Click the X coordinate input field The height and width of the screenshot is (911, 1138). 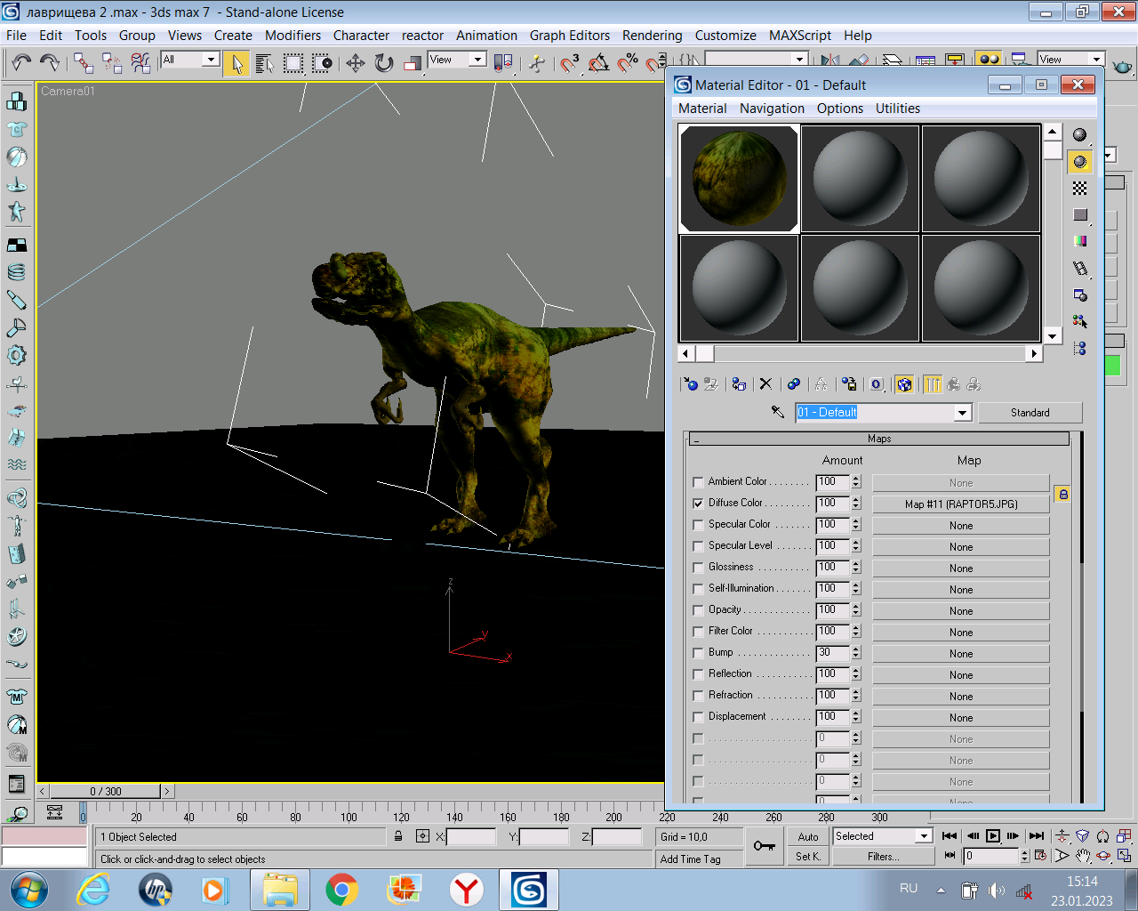click(x=471, y=836)
